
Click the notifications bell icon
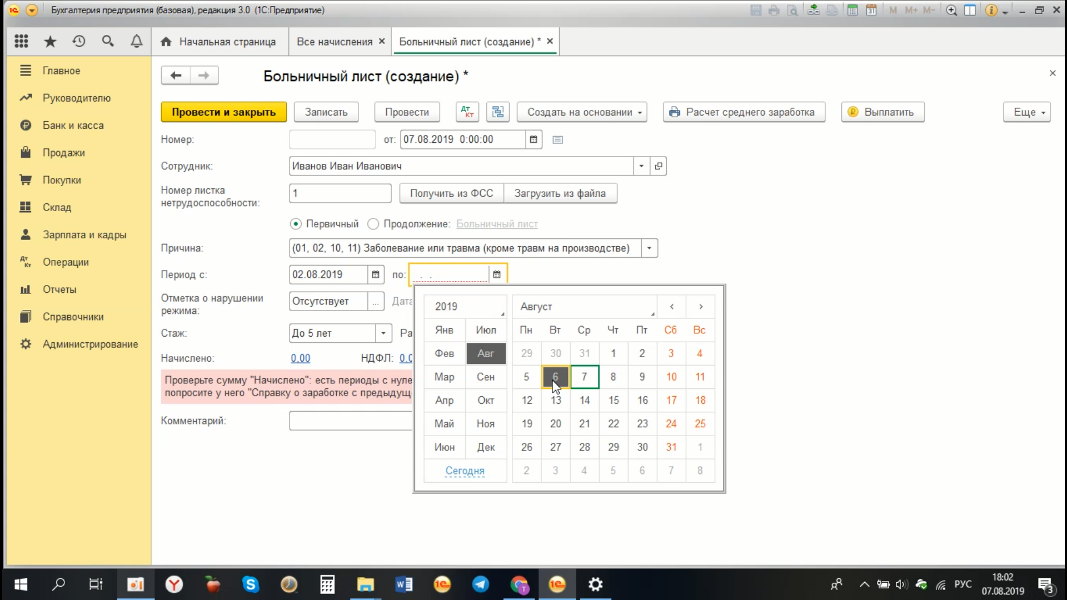pyautogui.click(x=136, y=41)
